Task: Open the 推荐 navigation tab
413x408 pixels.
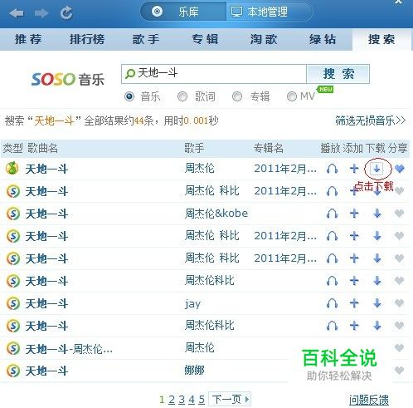Action: [x=28, y=39]
